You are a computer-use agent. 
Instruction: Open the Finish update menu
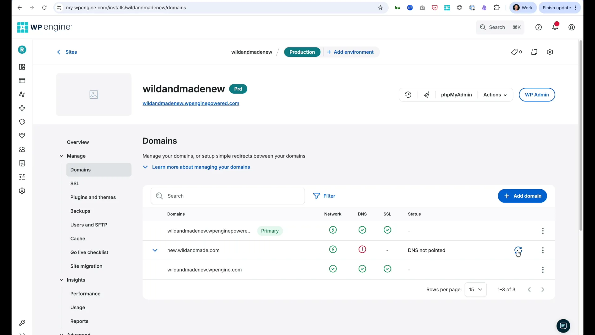[x=560, y=8]
